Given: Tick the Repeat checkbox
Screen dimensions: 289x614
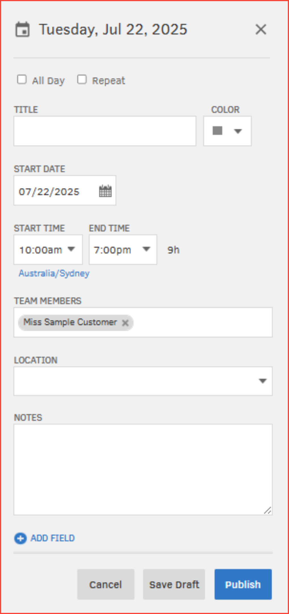Looking at the screenshot, I should (82, 79).
